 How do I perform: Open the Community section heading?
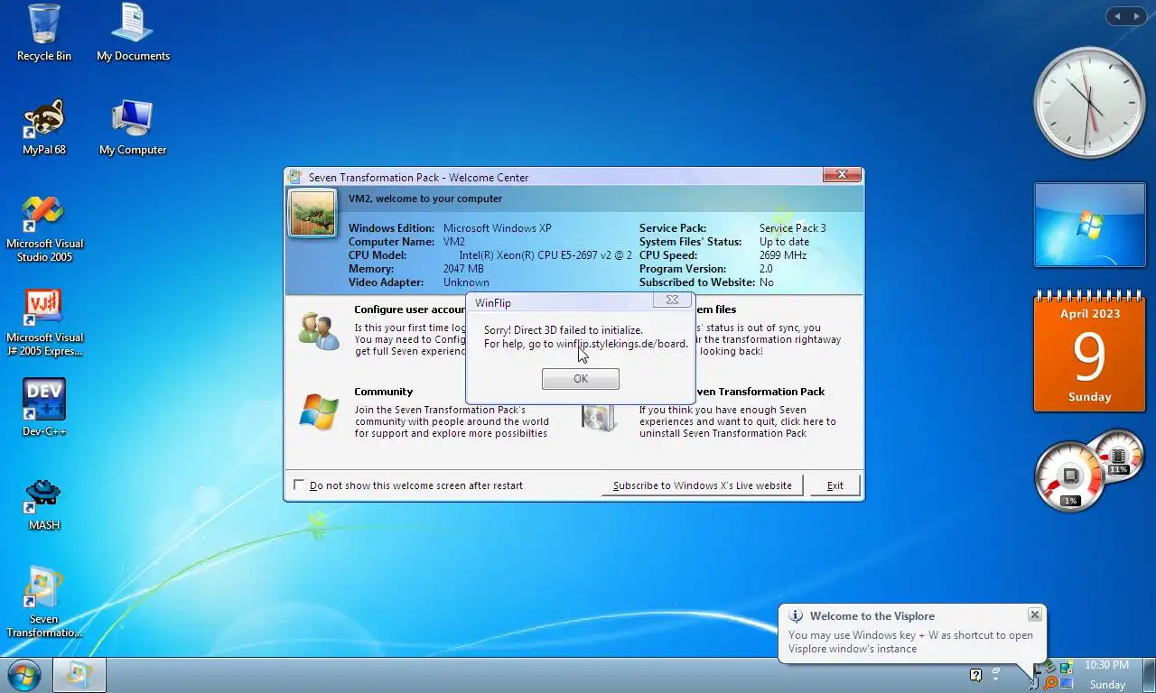[x=383, y=392]
